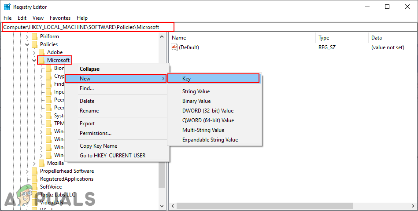Click the (Default) string value icon

coord(174,47)
